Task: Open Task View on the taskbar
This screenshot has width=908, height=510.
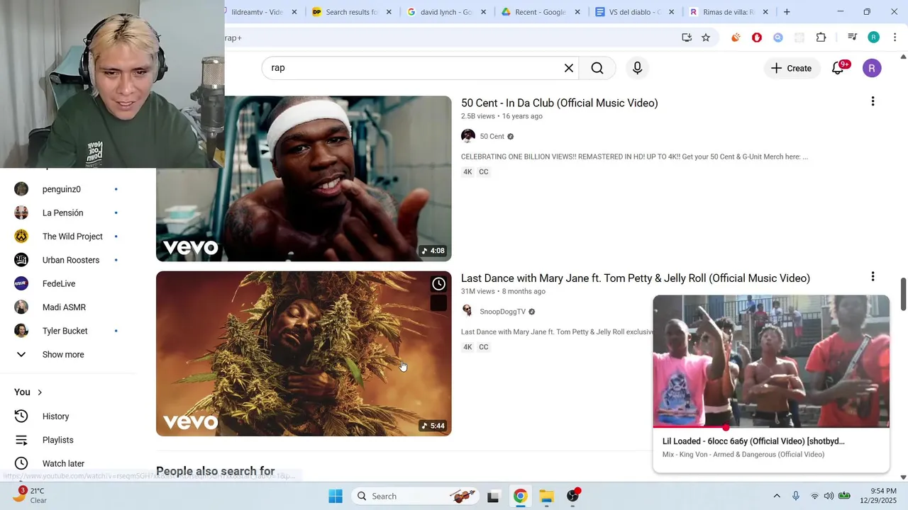Action: (x=493, y=496)
